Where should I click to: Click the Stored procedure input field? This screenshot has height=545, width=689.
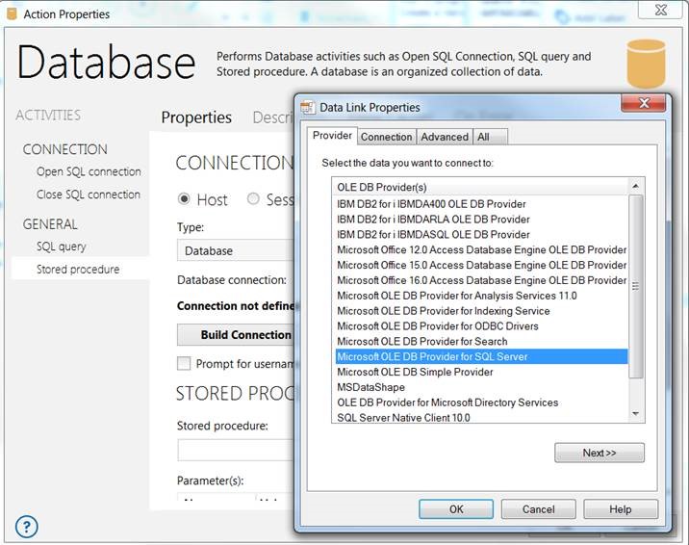pos(236,450)
